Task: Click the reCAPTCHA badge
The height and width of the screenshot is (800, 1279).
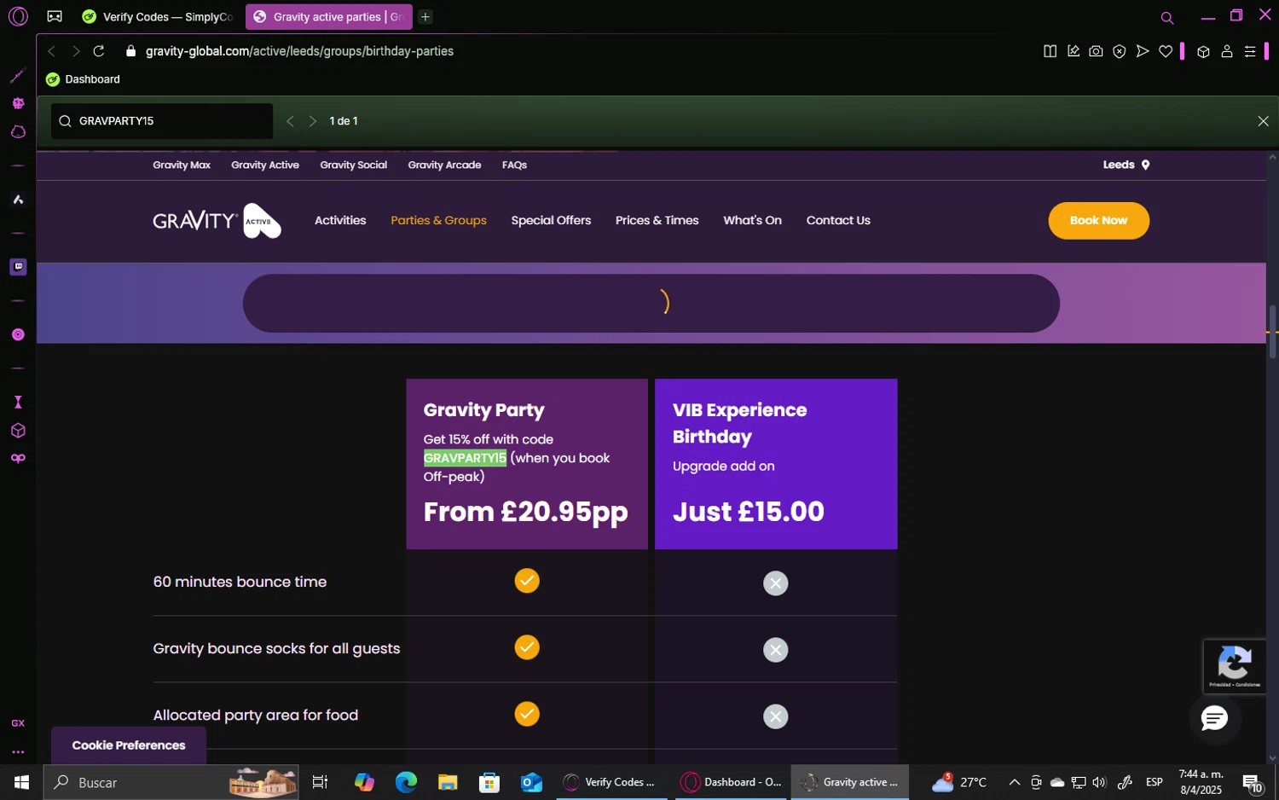Action: (1234, 666)
